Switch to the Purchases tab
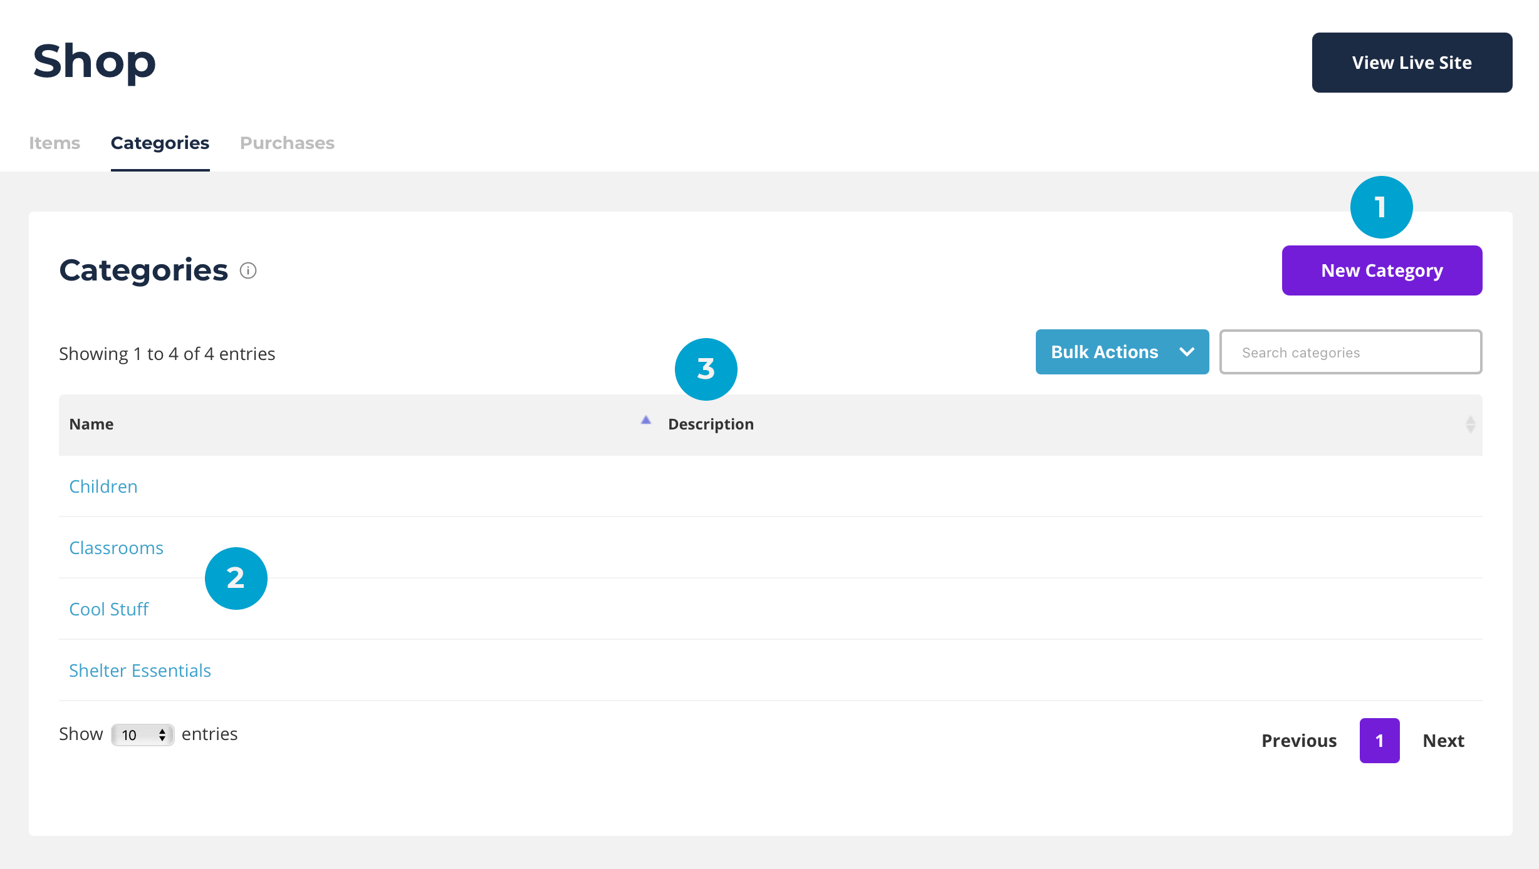 [x=287, y=143]
